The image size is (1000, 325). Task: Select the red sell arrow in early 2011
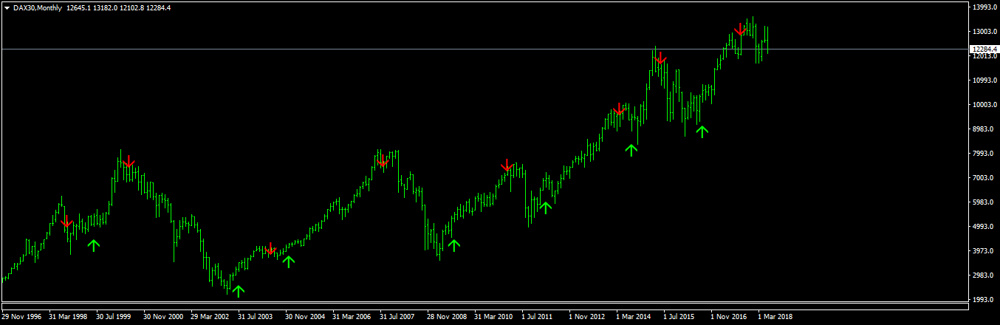coord(507,165)
